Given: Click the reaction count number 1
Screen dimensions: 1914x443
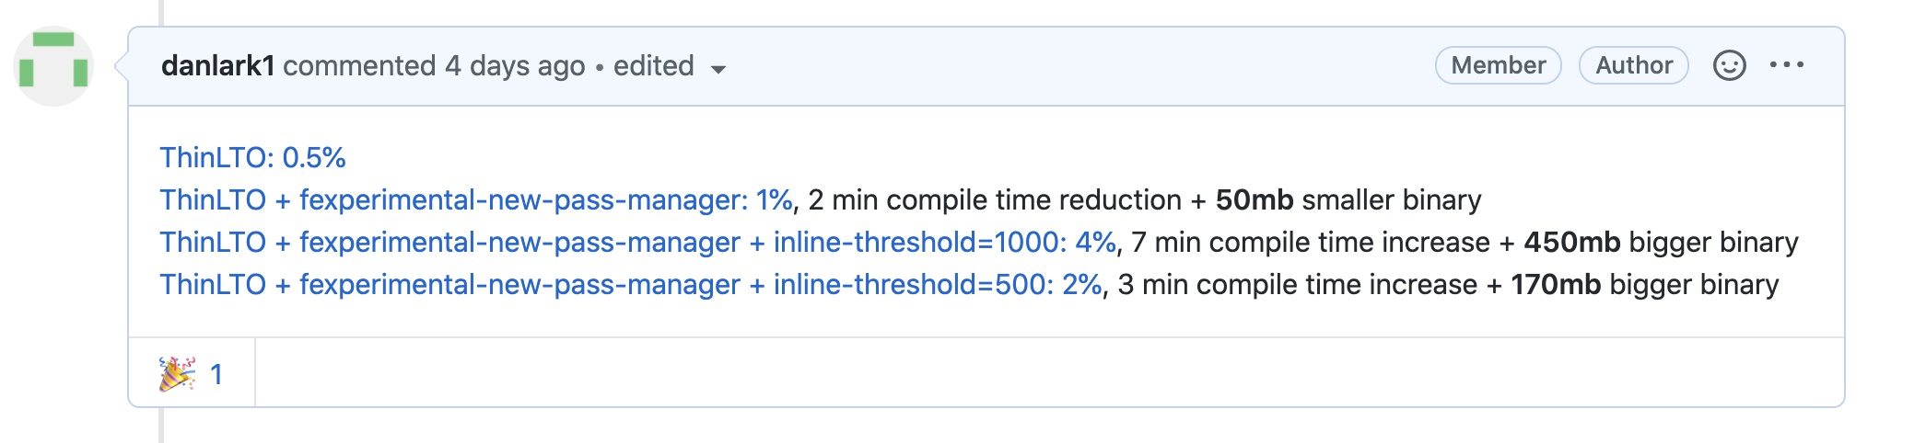Looking at the screenshot, I should (x=216, y=374).
